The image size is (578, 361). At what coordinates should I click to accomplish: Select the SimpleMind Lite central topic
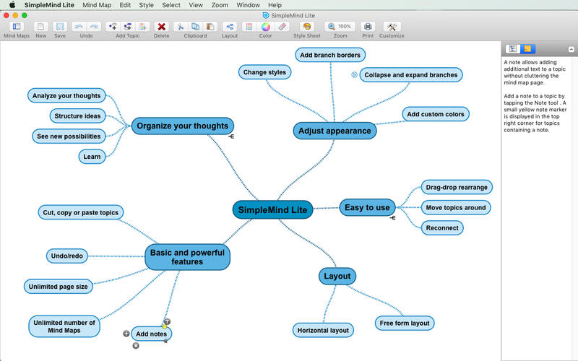pos(273,210)
